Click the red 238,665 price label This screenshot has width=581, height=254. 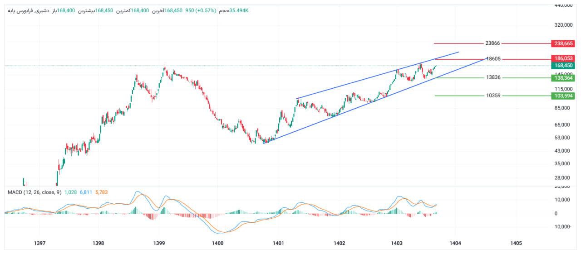point(563,43)
